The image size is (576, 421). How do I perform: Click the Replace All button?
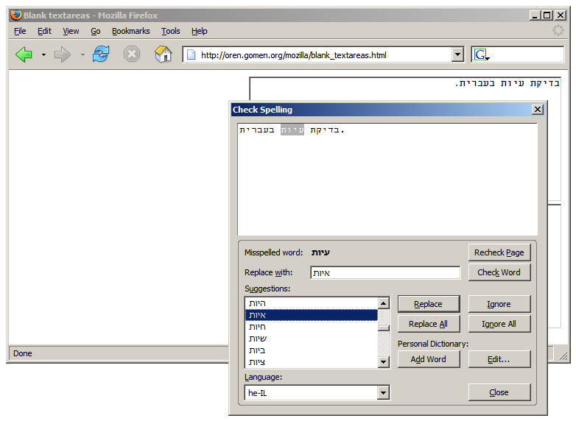click(x=429, y=324)
